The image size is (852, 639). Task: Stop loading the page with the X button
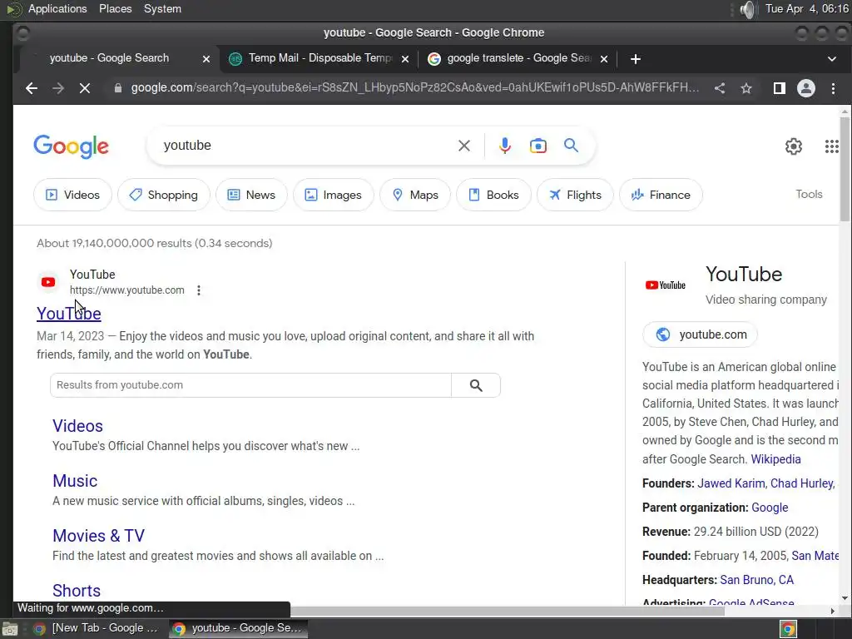click(85, 88)
